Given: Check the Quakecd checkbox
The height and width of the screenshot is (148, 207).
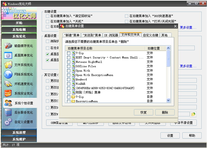Looking at the screenshot, I should (69, 79).
